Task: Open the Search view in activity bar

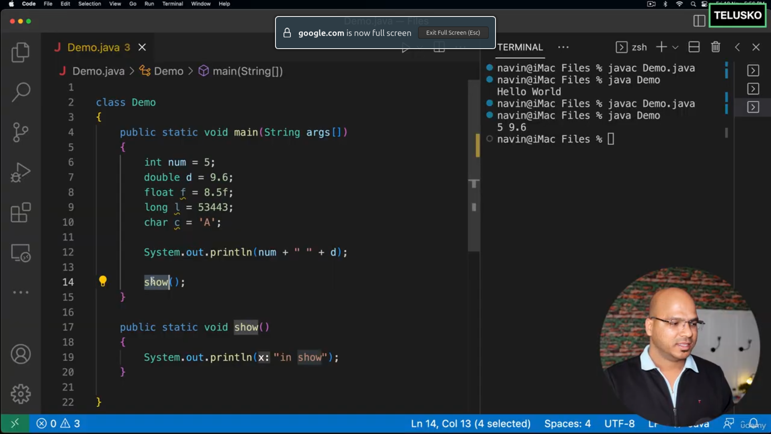Action: coord(21,92)
